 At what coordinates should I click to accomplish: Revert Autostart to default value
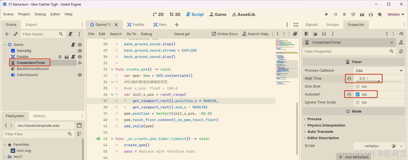(349, 94)
